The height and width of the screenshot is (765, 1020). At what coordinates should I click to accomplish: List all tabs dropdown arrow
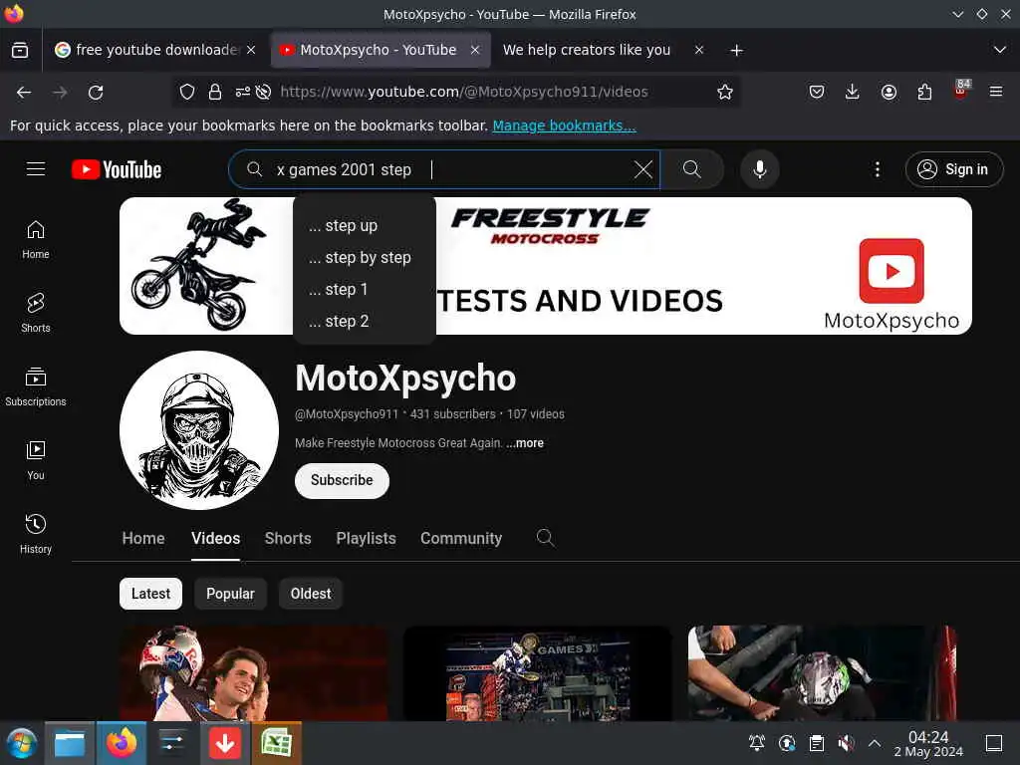(1000, 50)
